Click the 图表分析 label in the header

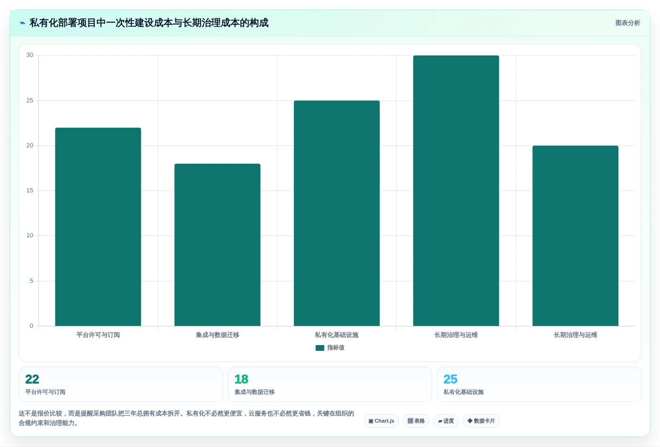click(x=628, y=23)
